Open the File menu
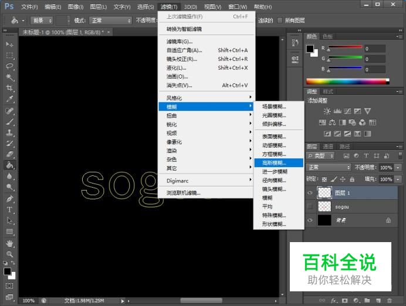The image size is (406, 306). click(29, 6)
